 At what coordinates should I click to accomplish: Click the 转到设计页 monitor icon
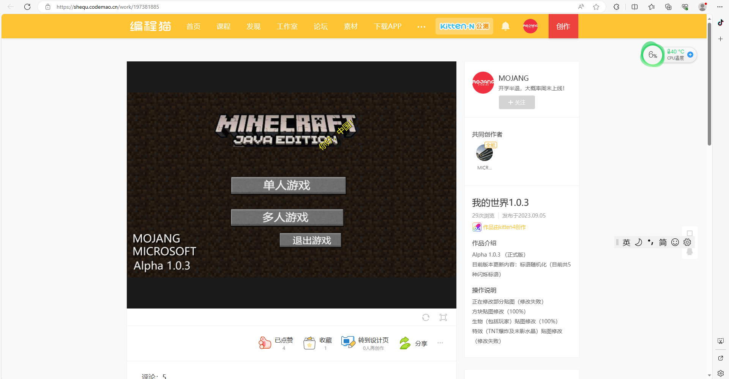348,342
